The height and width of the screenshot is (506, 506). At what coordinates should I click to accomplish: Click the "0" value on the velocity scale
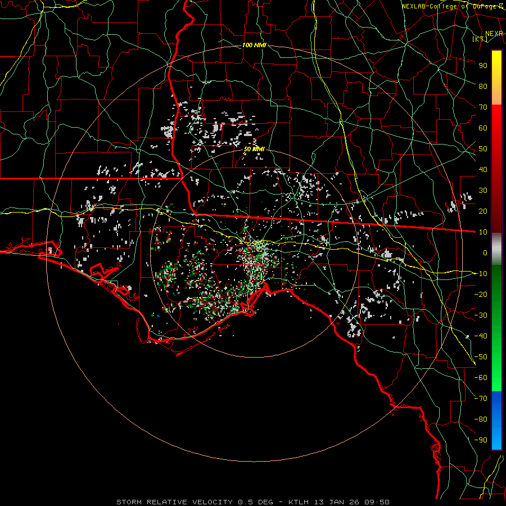pos(485,252)
